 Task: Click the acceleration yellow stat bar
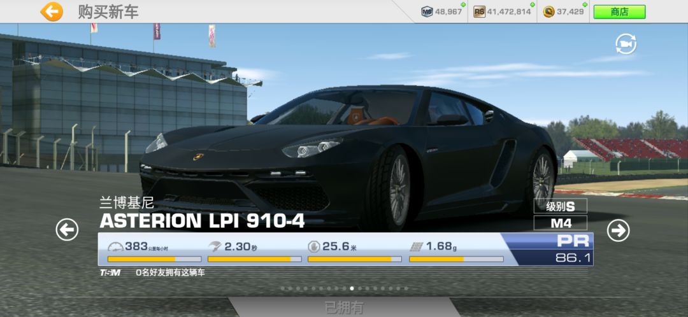point(254,259)
